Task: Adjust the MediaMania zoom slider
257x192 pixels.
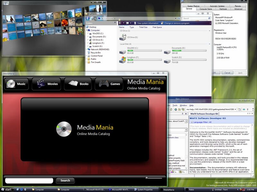Action: (147, 178)
